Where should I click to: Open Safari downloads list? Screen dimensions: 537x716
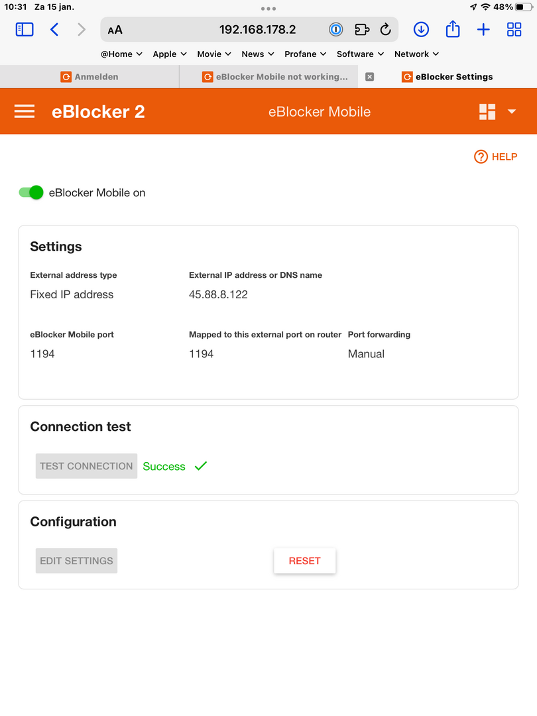pyautogui.click(x=421, y=30)
